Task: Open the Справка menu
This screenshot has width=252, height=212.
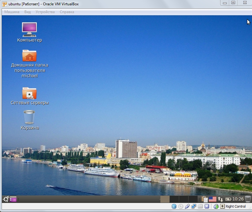Action: pos(67,12)
